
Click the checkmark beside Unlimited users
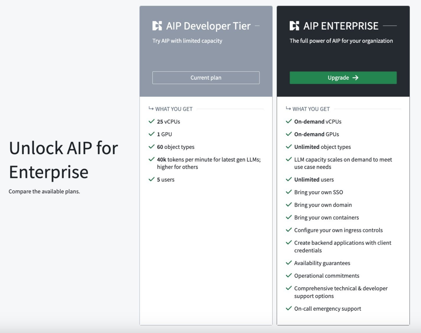point(289,179)
